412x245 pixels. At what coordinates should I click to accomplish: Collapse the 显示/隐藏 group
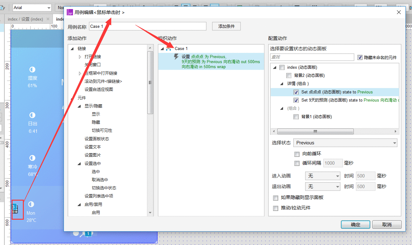point(79,106)
